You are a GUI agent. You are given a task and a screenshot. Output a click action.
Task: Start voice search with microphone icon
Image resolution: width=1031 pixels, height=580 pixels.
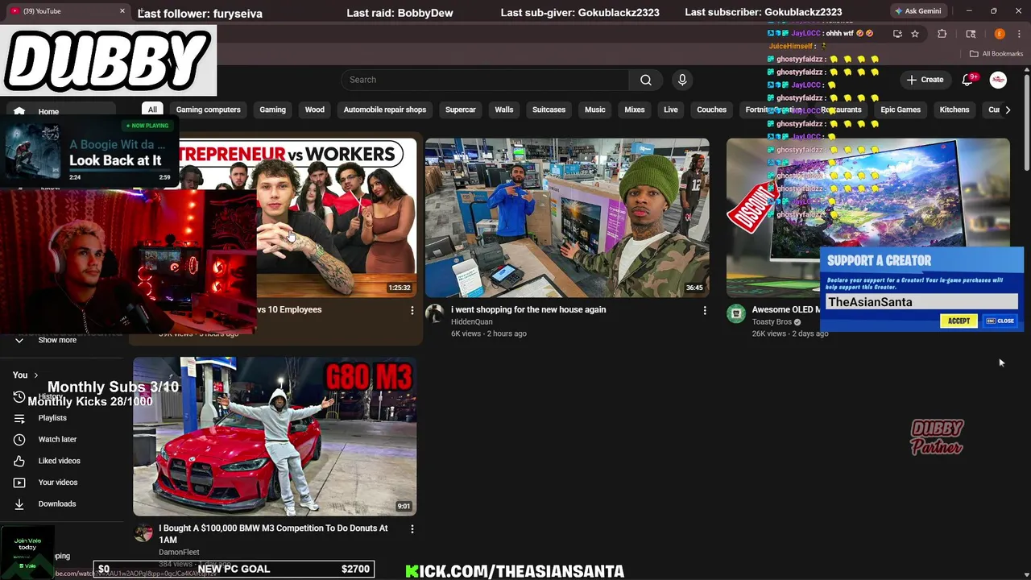click(682, 80)
